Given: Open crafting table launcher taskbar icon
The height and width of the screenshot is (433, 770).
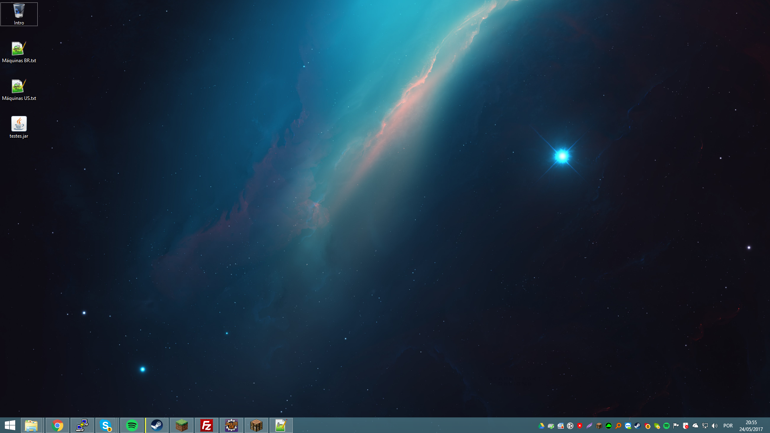Looking at the screenshot, I should (256, 425).
